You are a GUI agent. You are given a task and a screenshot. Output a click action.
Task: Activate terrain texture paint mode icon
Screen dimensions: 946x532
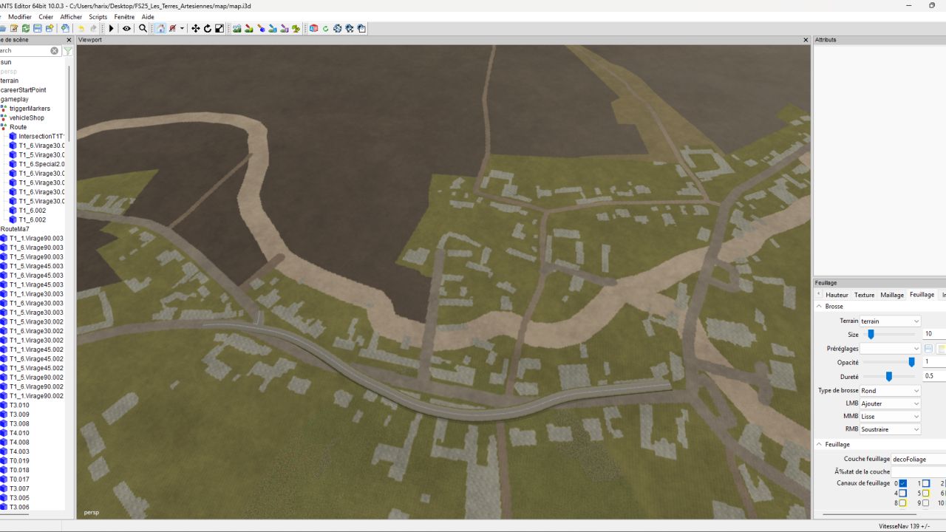[249, 29]
